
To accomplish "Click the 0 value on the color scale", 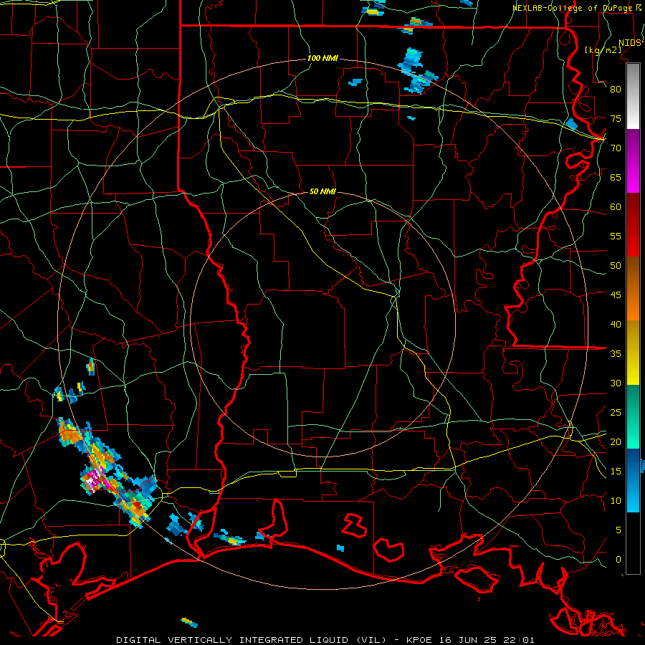I will point(618,560).
